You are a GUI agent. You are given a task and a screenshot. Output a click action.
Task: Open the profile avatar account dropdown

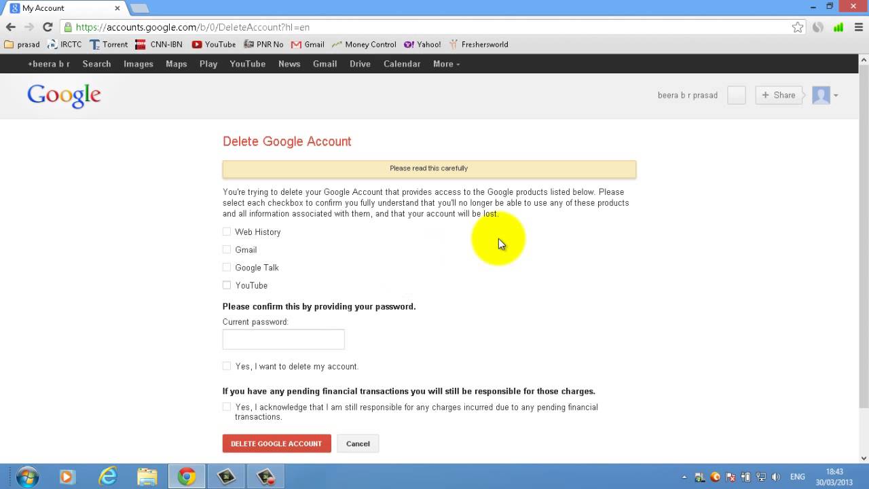(825, 96)
